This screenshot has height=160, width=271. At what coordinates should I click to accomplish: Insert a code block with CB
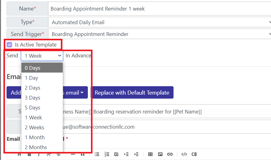tap(194, 154)
